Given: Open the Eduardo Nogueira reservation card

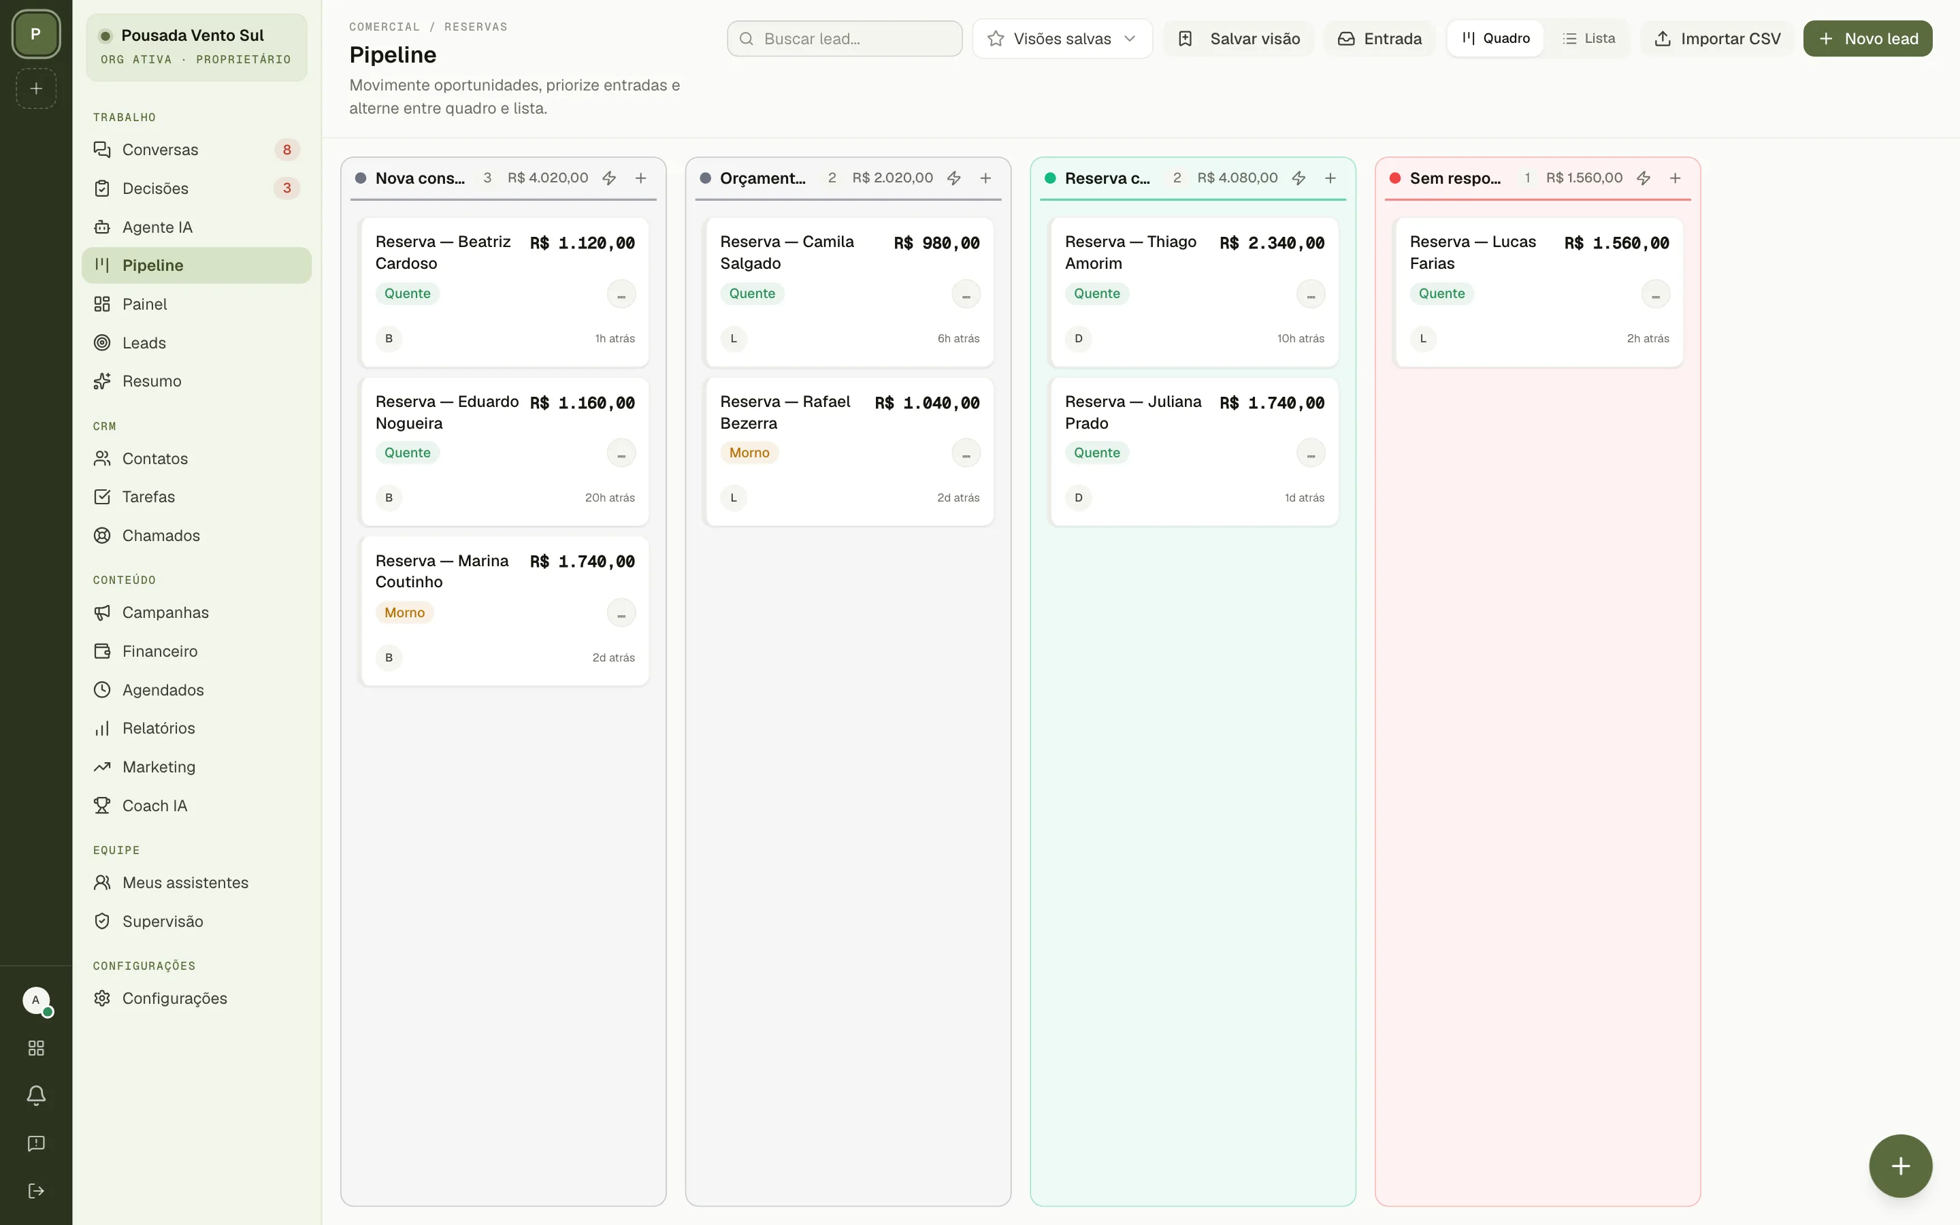Looking at the screenshot, I should pyautogui.click(x=504, y=452).
